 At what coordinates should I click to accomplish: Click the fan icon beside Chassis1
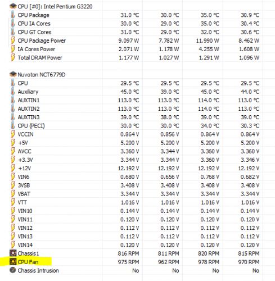click(x=13, y=253)
